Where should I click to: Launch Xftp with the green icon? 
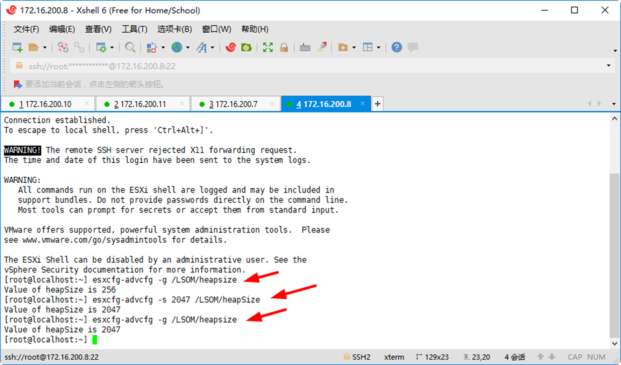pos(247,47)
